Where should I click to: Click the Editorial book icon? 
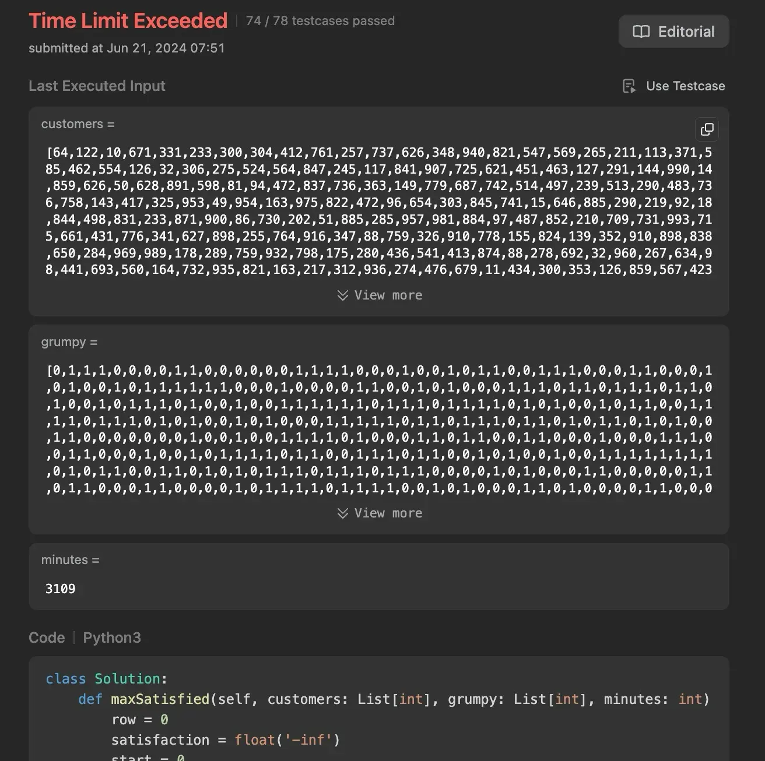[641, 31]
